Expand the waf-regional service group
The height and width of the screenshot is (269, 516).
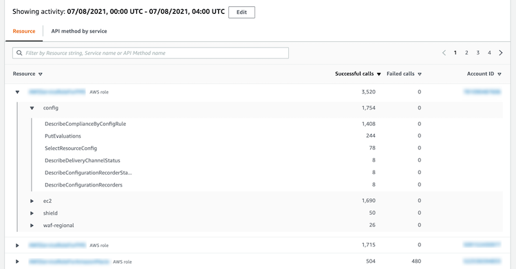[32, 225]
